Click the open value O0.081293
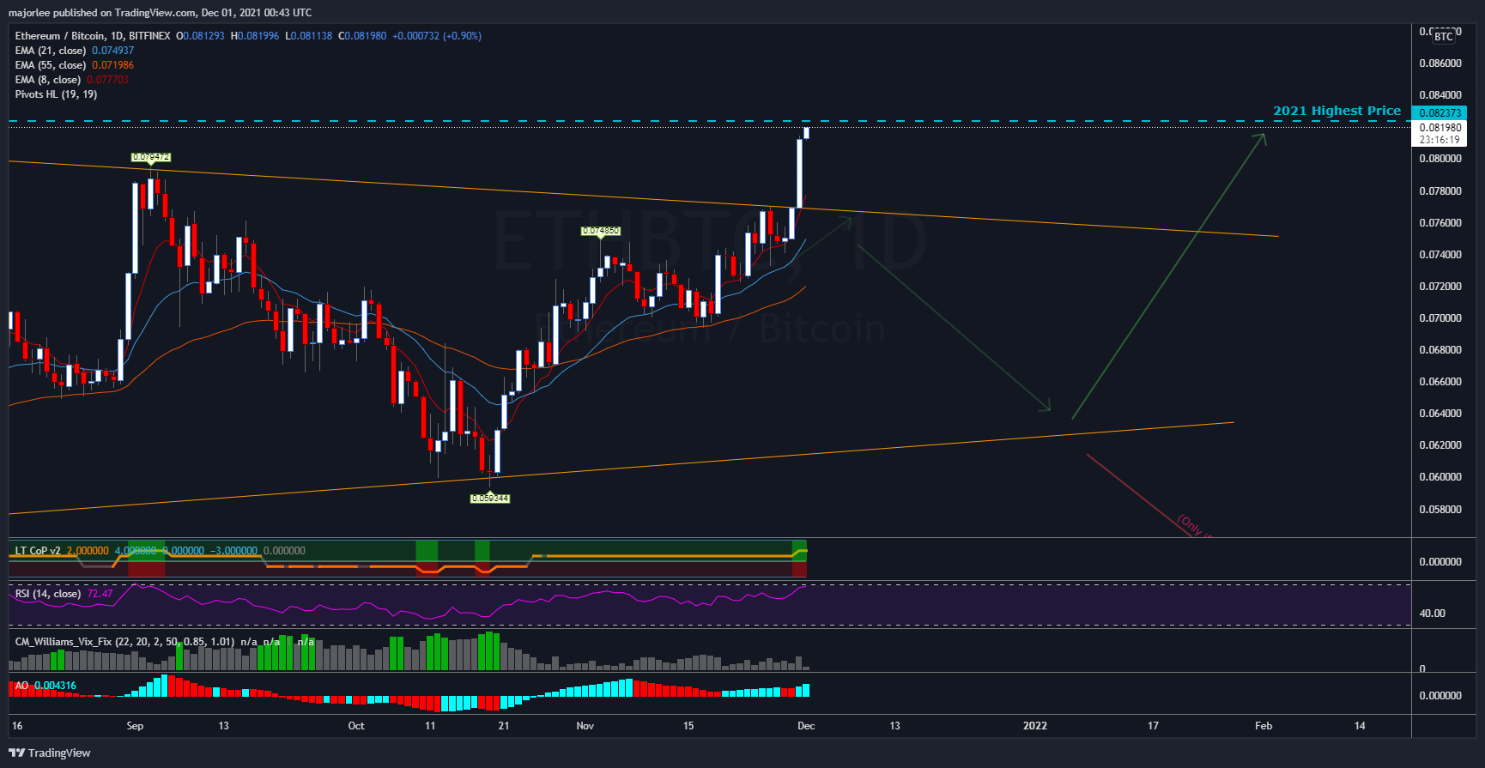Viewport: 1485px width, 768px height. click(200, 36)
